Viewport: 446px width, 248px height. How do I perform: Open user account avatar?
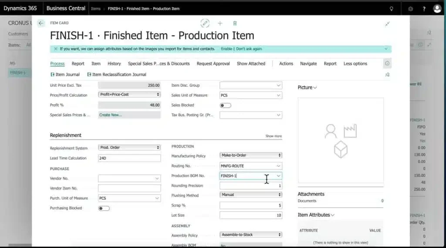437,9
